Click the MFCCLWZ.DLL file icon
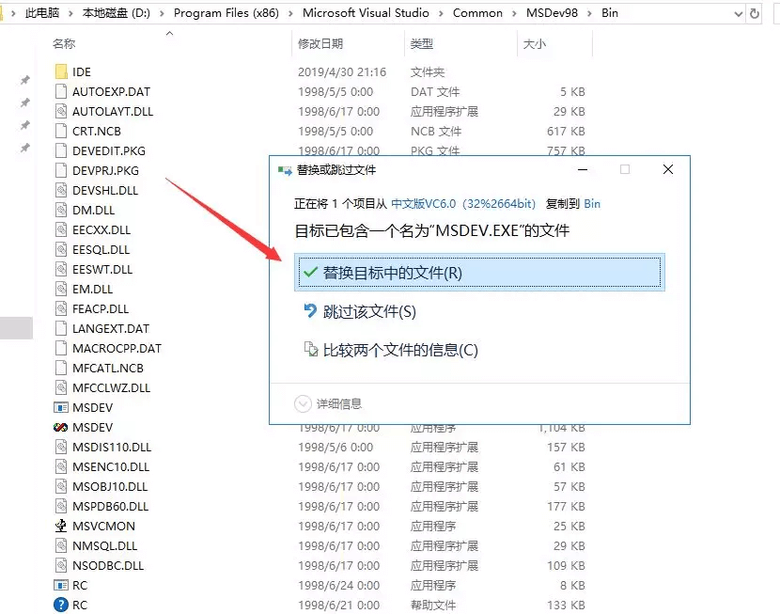The image size is (780, 614). tap(61, 387)
